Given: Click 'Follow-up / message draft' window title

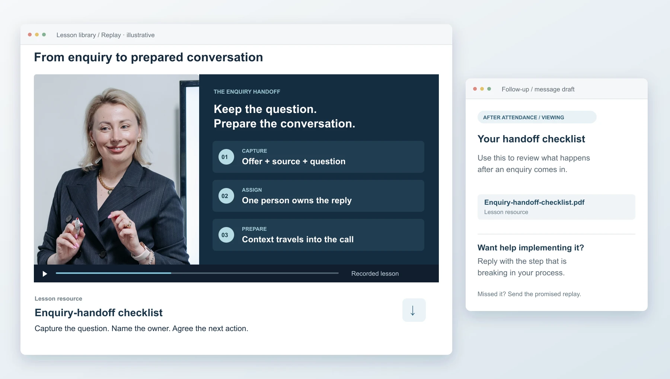Looking at the screenshot, I should (538, 89).
